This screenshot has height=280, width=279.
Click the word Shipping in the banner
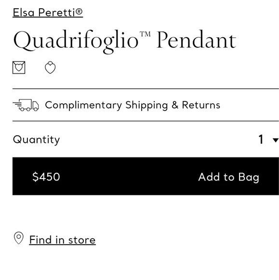[146, 105]
